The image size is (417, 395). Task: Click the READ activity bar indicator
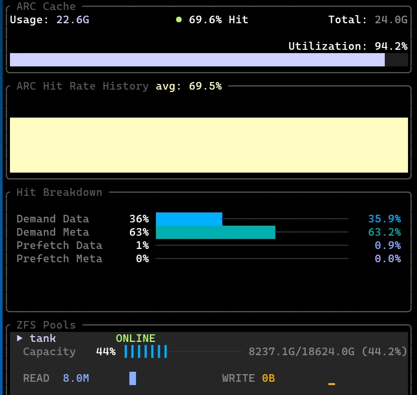coord(133,378)
